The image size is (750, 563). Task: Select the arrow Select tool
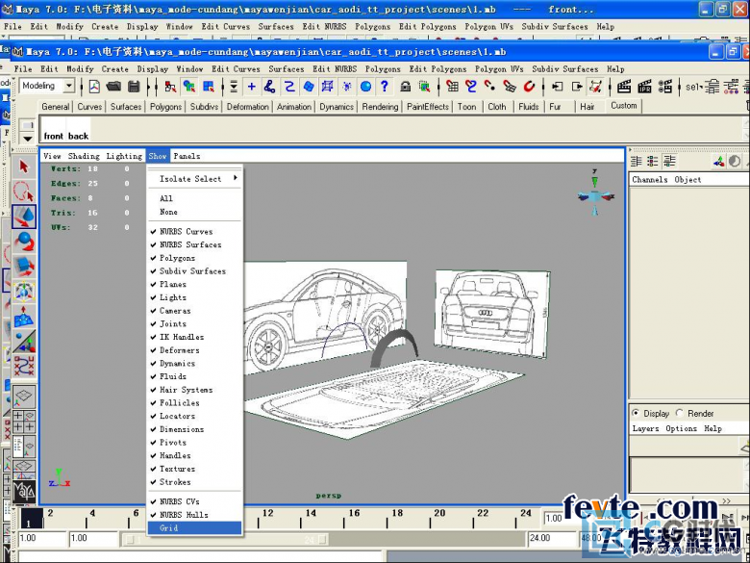(24, 166)
